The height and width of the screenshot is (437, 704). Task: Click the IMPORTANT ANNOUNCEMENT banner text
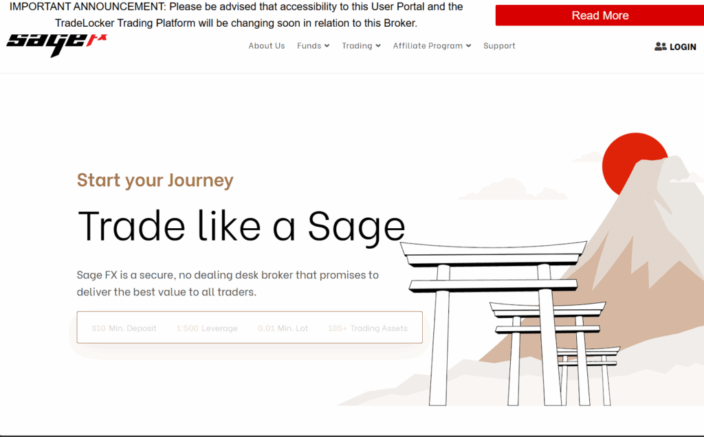[x=236, y=14]
